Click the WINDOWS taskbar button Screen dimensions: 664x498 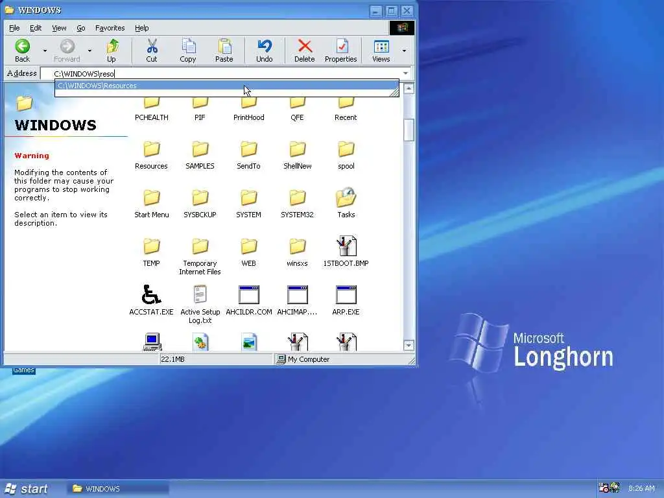[x=118, y=489]
